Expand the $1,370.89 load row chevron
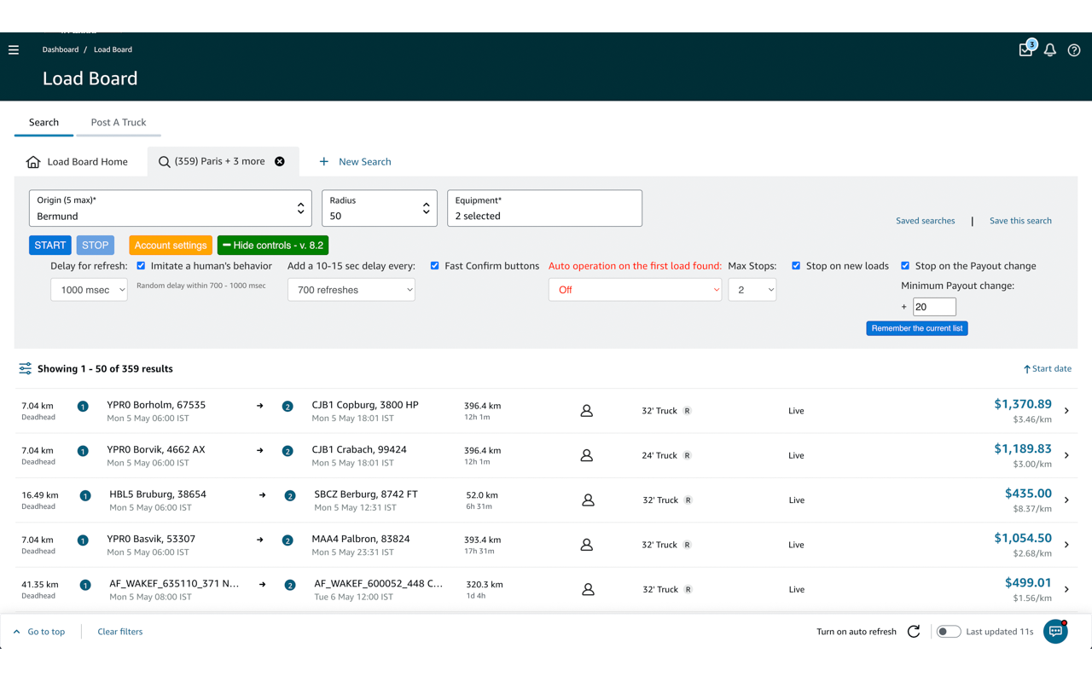This screenshot has height=682, width=1092. (x=1066, y=411)
